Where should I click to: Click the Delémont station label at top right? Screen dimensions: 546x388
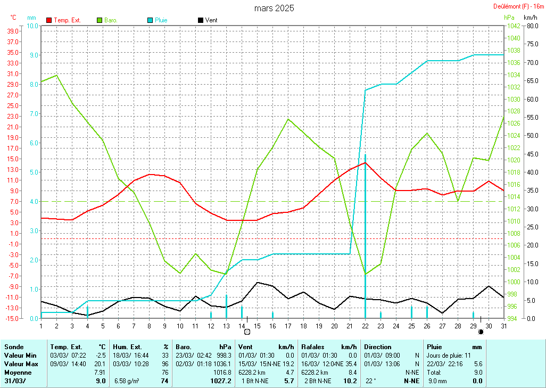pos(516,7)
